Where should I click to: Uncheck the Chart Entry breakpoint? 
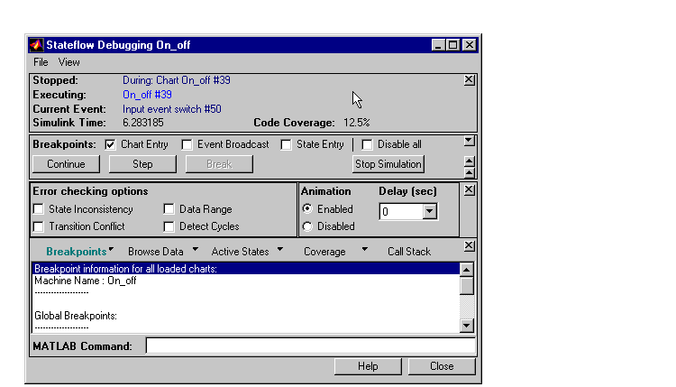[111, 144]
